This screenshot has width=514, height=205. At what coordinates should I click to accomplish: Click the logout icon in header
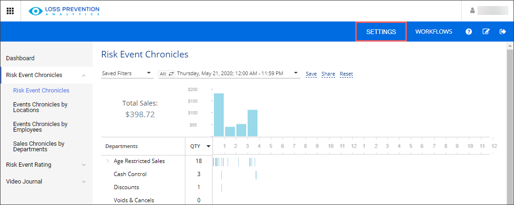503,32
